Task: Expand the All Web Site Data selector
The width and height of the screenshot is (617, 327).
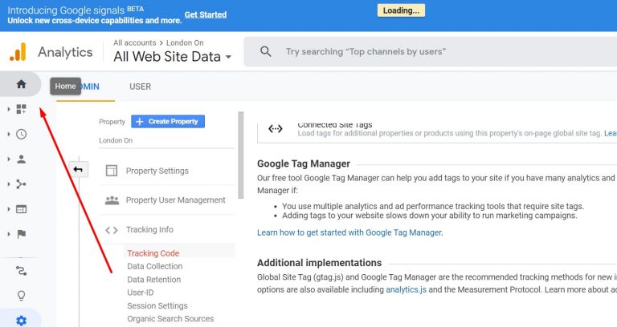Action: [x=173, y=57]
